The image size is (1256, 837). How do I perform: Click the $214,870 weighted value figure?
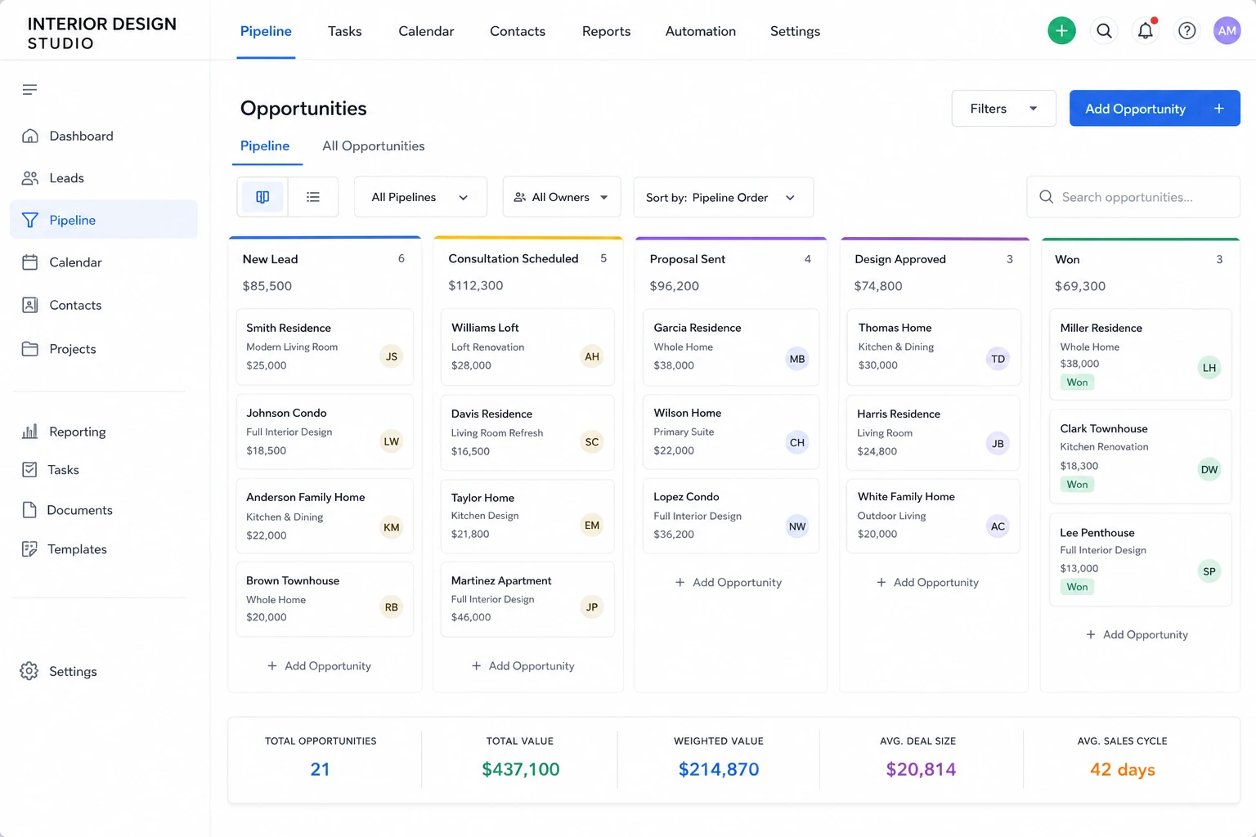coord(719,769)
